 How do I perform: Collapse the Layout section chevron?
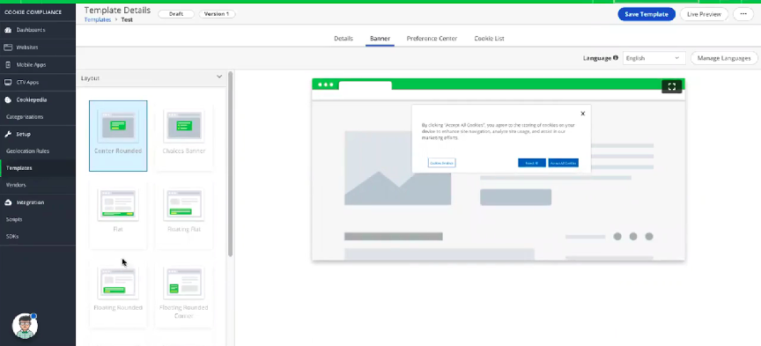(x=219, y=77)
